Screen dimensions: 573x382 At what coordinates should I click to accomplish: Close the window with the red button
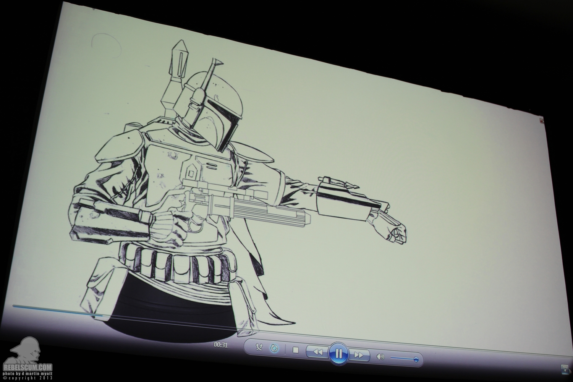(542, 121)
